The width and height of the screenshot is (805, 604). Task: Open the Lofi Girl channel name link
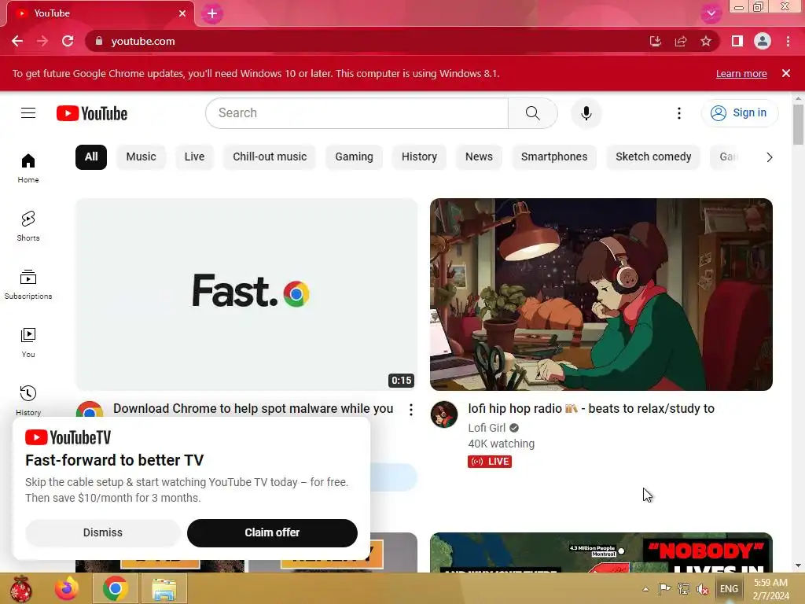tap(487, 428)
